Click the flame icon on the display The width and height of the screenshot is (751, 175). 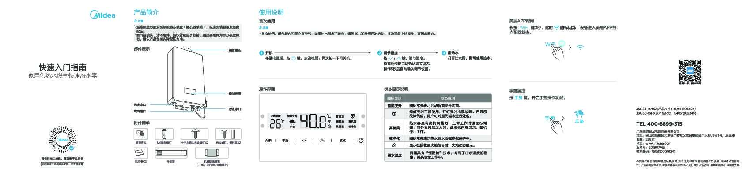coord(329,126)
